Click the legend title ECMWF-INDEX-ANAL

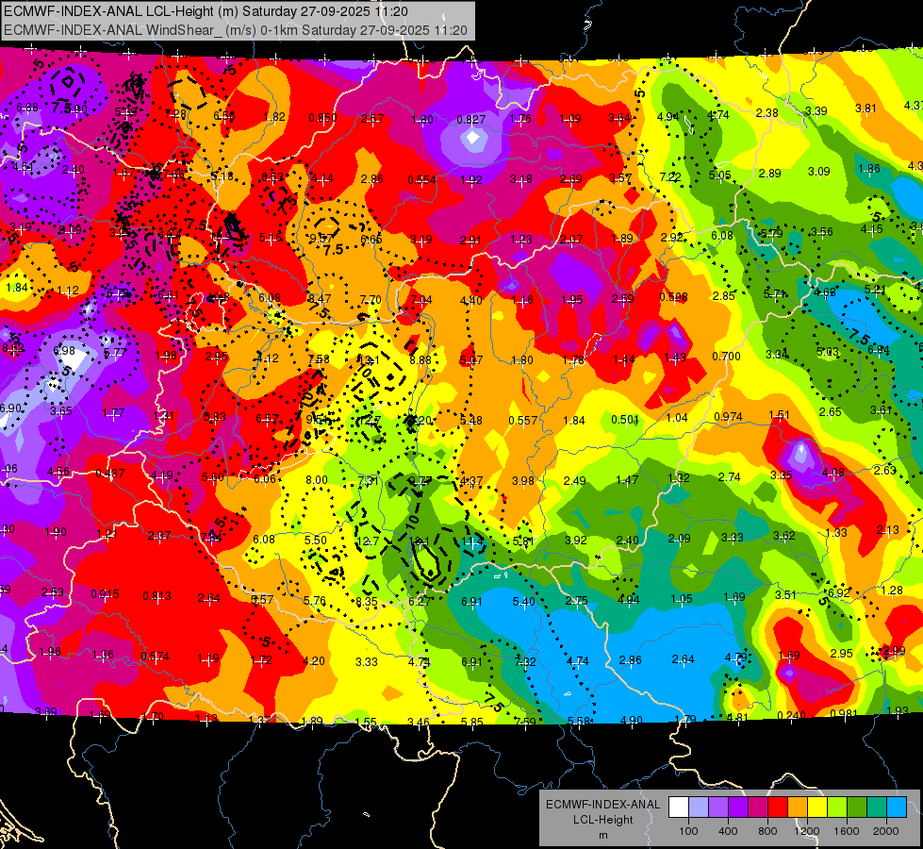click(x=602, y=805)
